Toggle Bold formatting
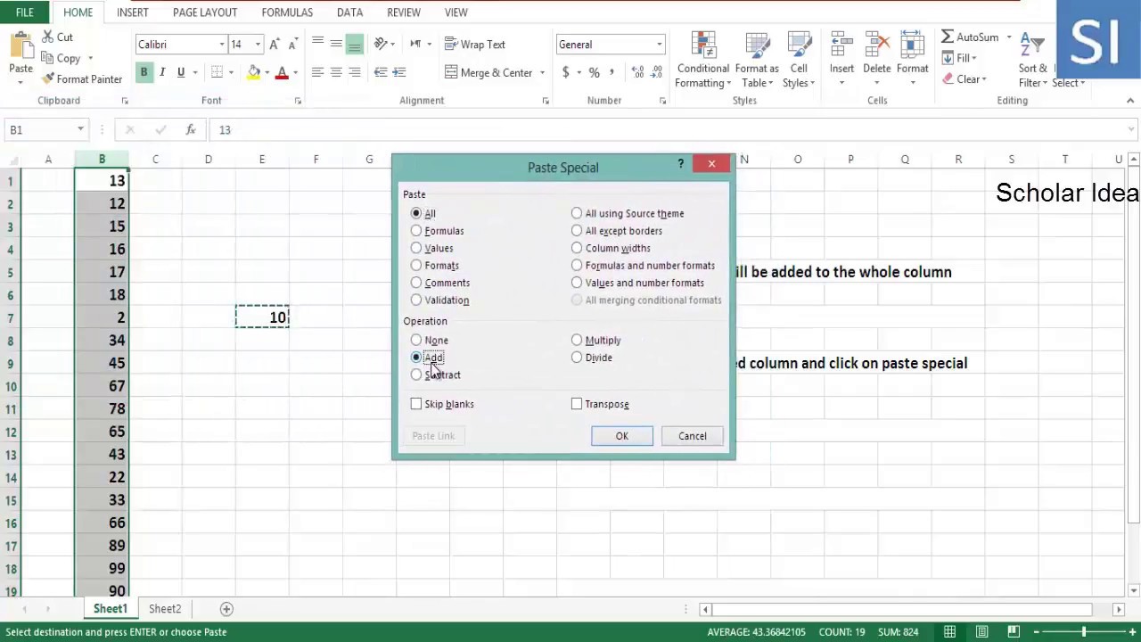 [144, 72]
